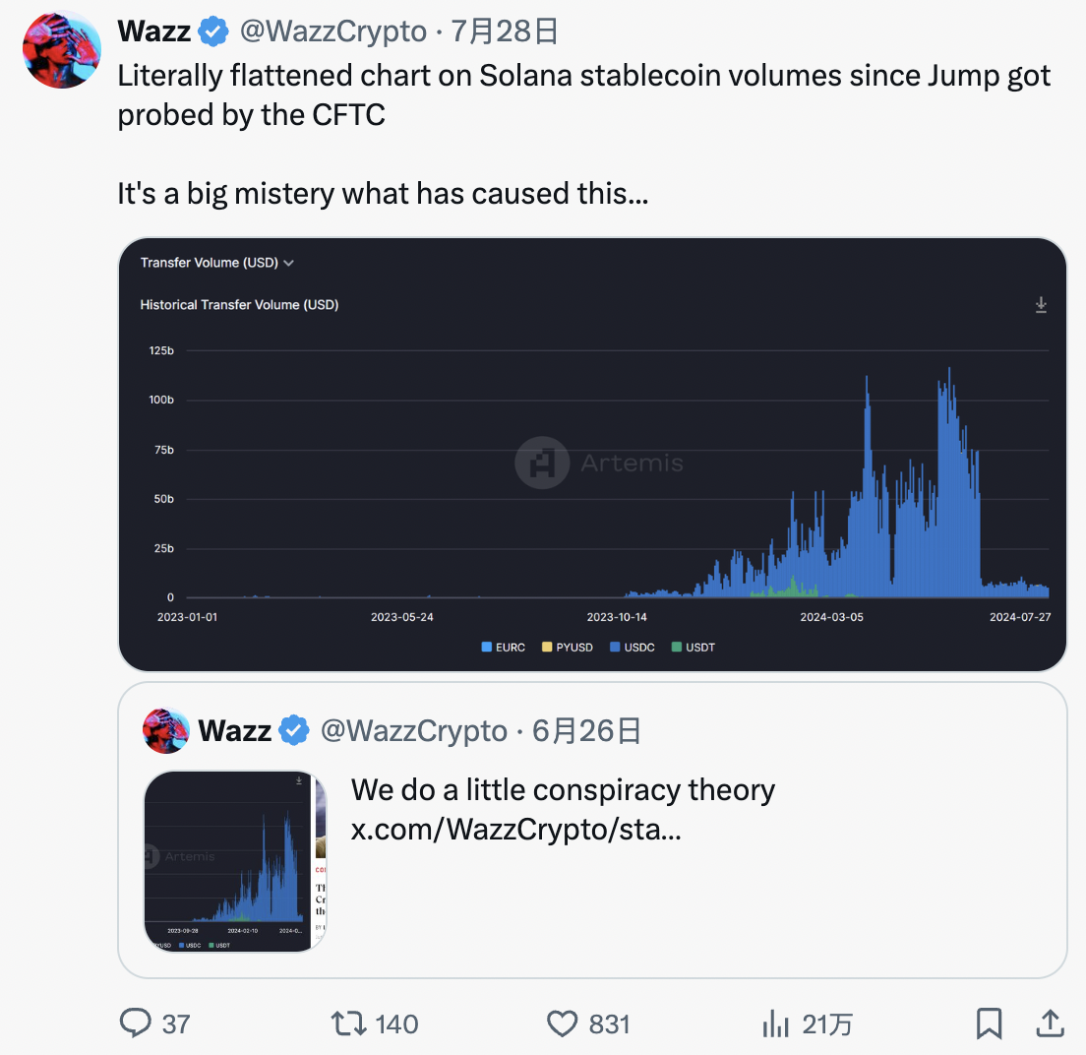Open the @WazzCrypto handle link
1086x1055 pixels.
[x=333, y=32]
